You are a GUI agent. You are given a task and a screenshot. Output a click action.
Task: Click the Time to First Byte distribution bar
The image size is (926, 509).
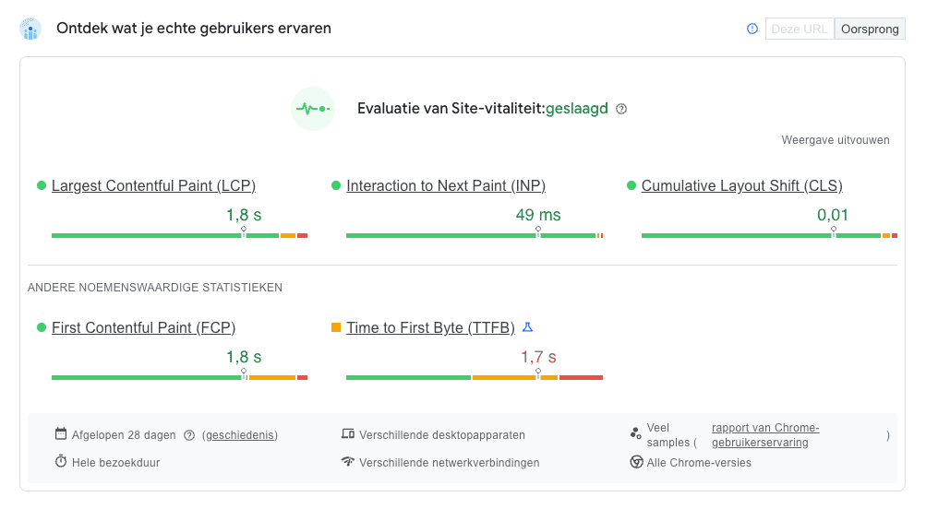[x=474, y=377]
